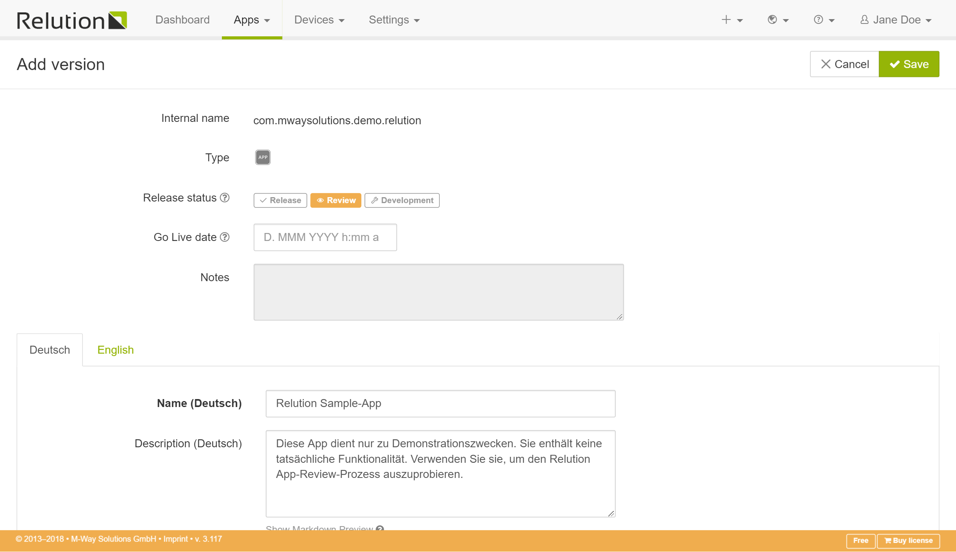Expand the Devices menu
The image size is (956, 552).
click(x=319, y=20)
